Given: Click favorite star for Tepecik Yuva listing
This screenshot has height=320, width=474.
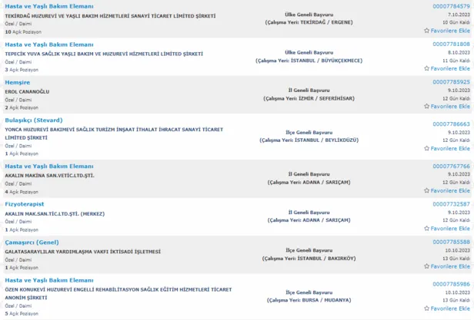Looking at the screenshot, I should pos(427,68).
